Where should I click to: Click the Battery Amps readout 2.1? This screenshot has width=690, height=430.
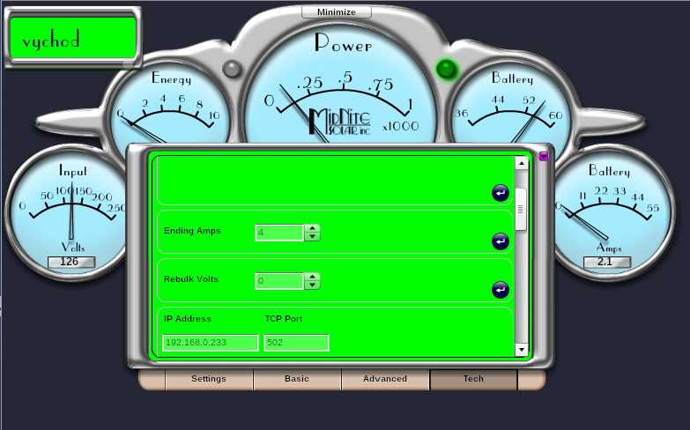(x=607, y=262)
